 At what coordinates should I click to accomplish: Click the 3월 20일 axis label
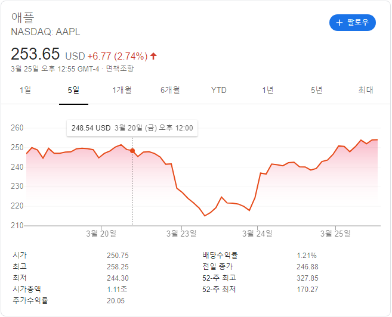click(101, 234)
